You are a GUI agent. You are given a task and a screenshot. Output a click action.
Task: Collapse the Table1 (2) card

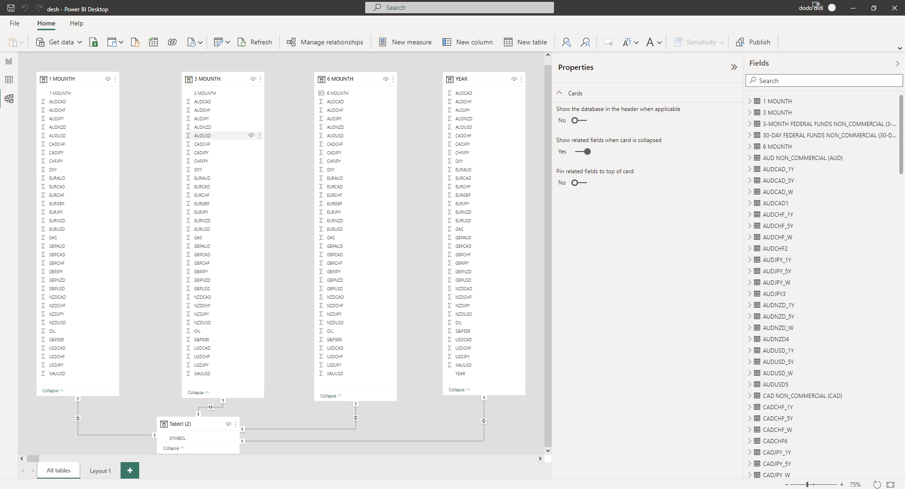[x=173, y=448]
